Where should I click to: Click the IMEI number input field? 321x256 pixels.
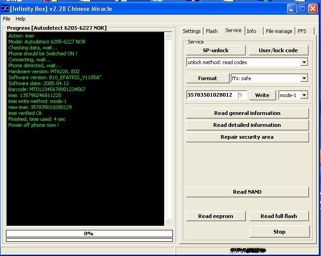click(212, 95)
